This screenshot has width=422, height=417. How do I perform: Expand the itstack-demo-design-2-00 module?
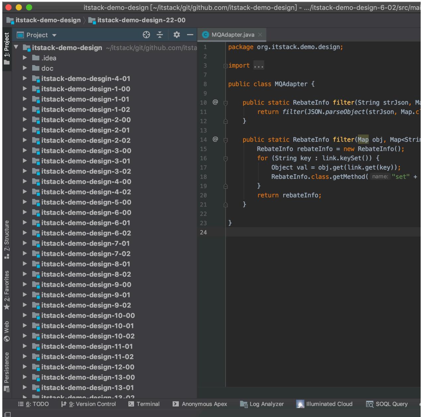point(25,120)
